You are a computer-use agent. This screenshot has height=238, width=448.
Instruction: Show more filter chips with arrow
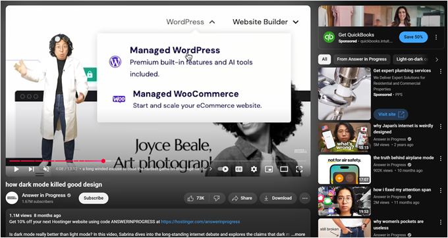click(437, 59)
